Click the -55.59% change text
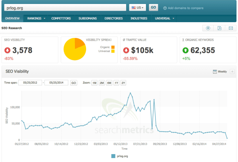 click(x=130, y=59)
